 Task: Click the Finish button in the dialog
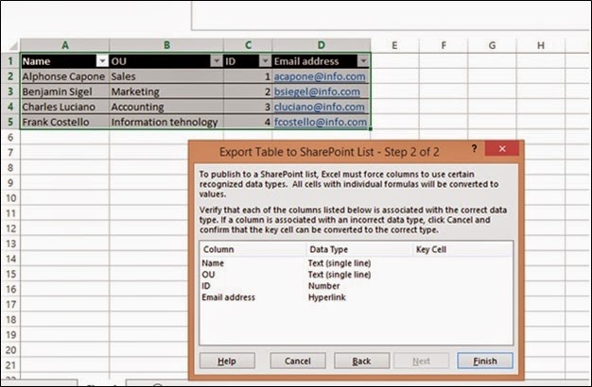(x=485, y=361)
